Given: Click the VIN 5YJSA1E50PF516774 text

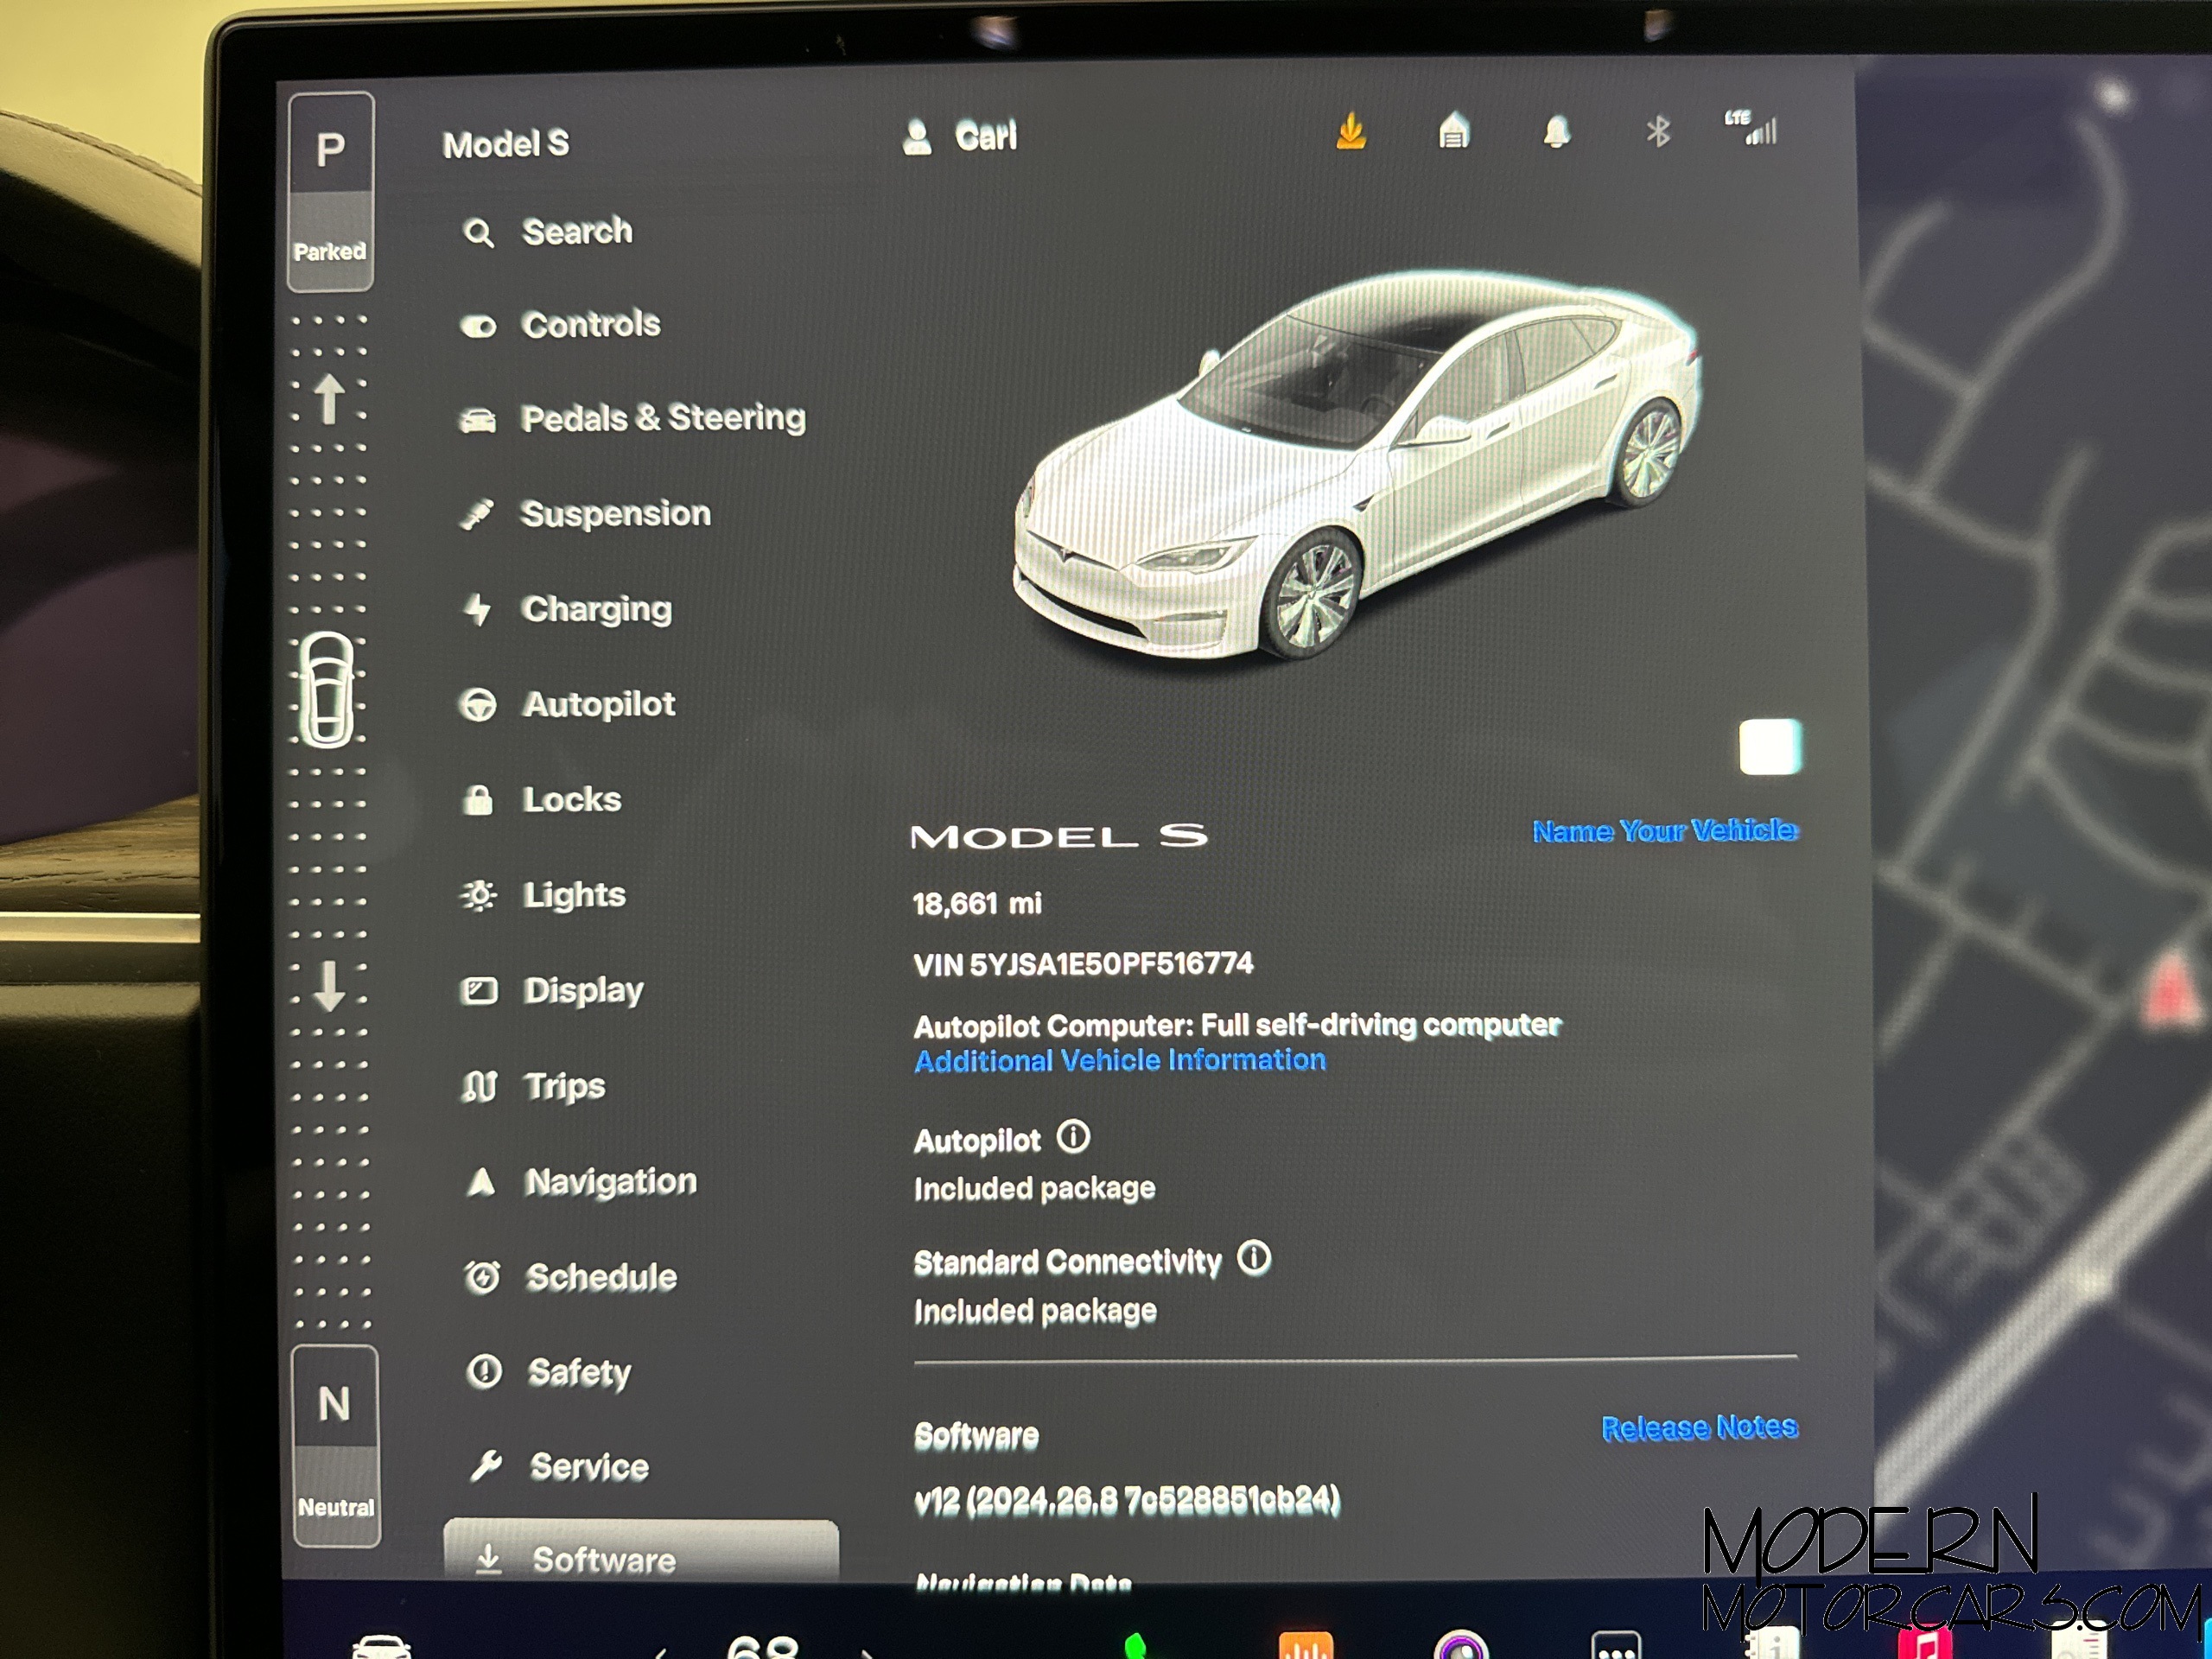Looking at the screenshot, I should (x=1083, y=964).
